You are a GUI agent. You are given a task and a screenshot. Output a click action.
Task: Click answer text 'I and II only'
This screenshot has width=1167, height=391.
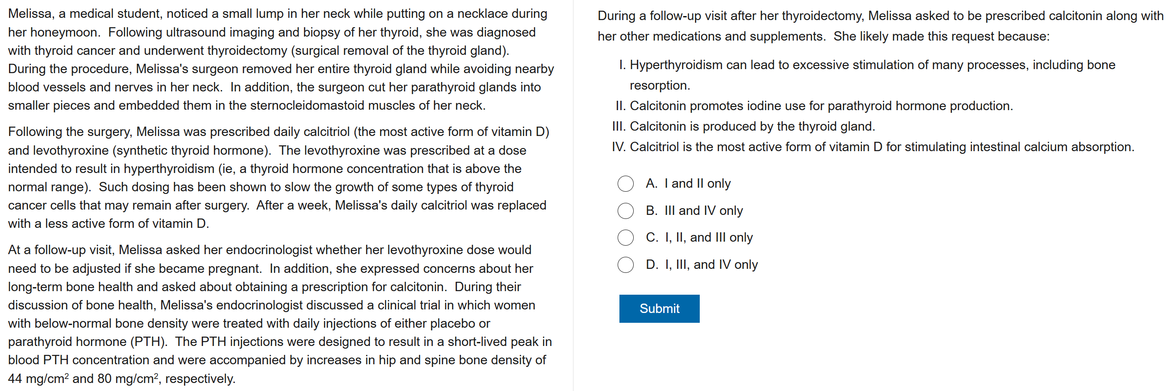697,184
